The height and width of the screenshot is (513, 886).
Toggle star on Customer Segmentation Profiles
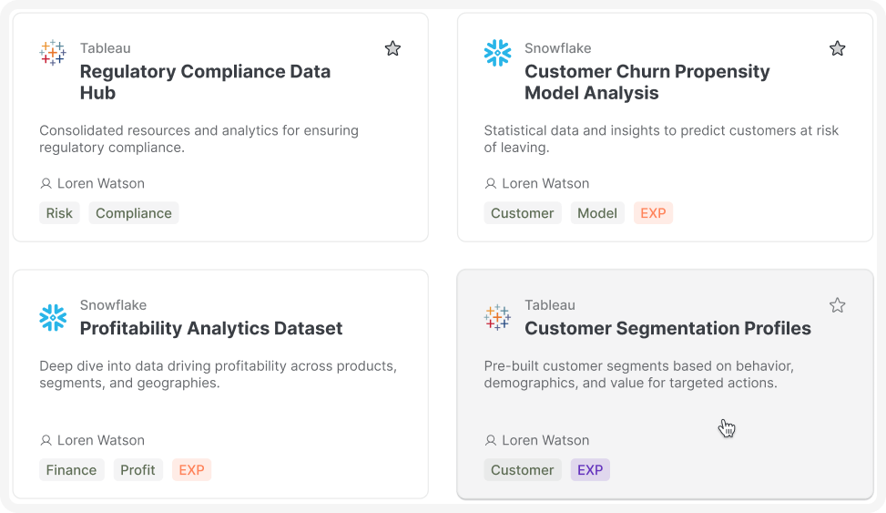tap(837, 305)
